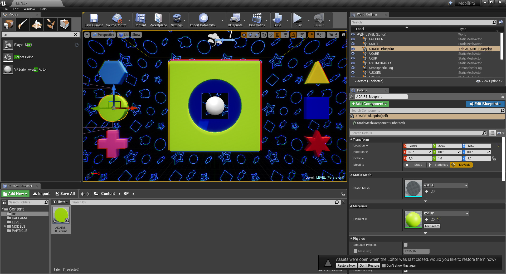
Task: Click the KDAIRE material swatch thumbnail
Action: [413, 219]
